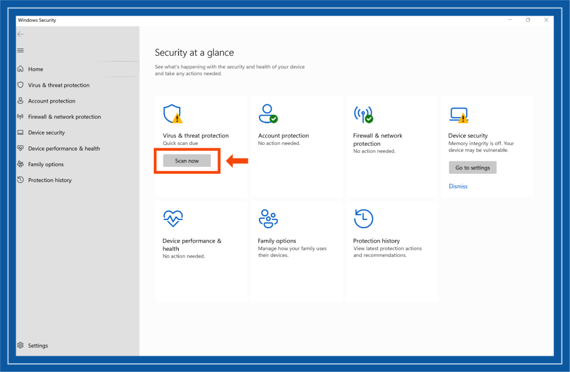Collapse the navigation pane with the hamburger icon
Screen dimensions: 570x372
point(20,50)
